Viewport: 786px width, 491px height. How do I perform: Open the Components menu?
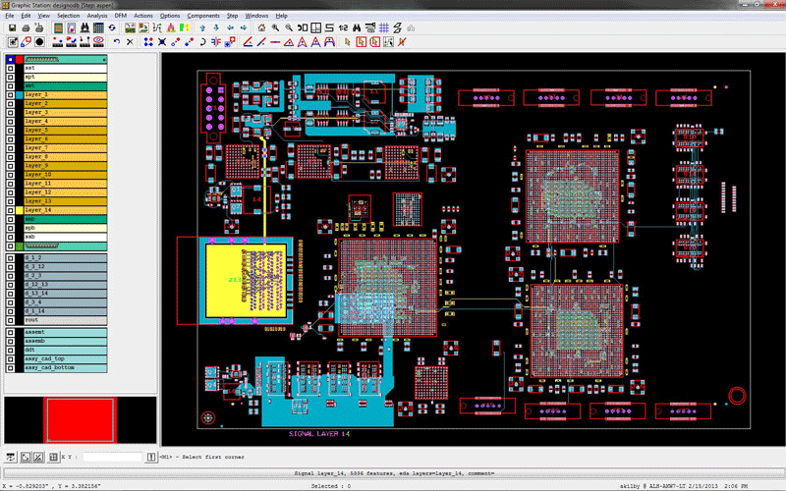click(x=203, y=16)
